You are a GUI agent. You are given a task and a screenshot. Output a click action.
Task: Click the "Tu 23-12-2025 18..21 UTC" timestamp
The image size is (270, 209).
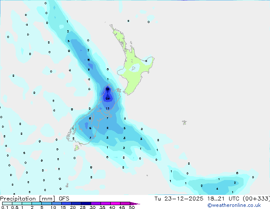198,199
